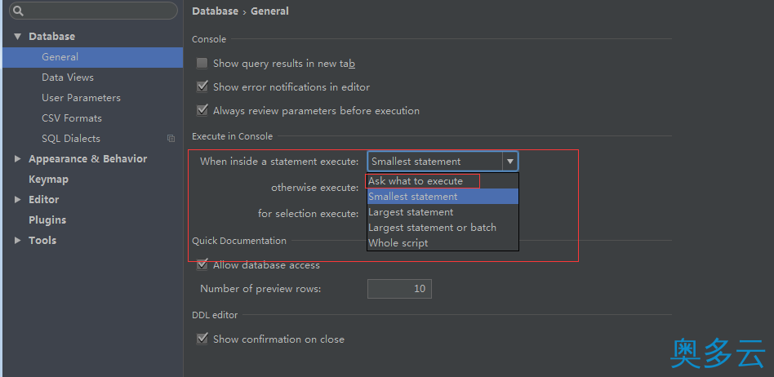Screen dimensions: 774x377
Task: Collapse the Database tree node
Action: point(18,37)
